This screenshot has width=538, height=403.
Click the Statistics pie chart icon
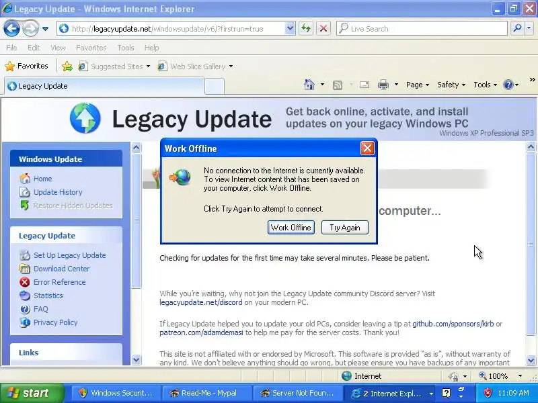coord(24,296)
